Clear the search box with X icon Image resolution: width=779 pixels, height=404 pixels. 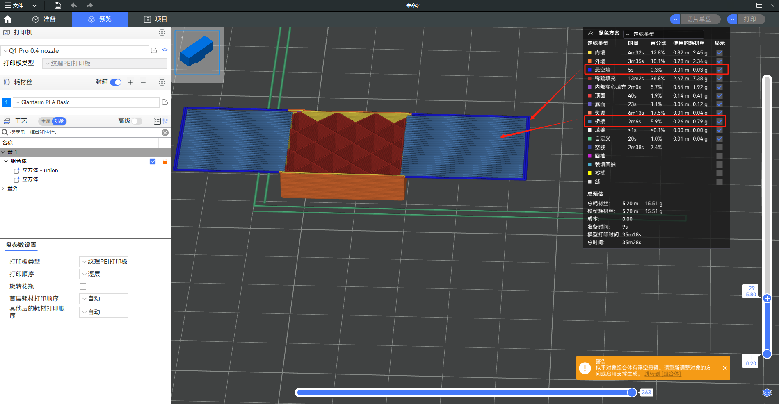(x=165, y=132)
